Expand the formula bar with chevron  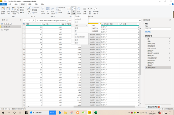140,21
